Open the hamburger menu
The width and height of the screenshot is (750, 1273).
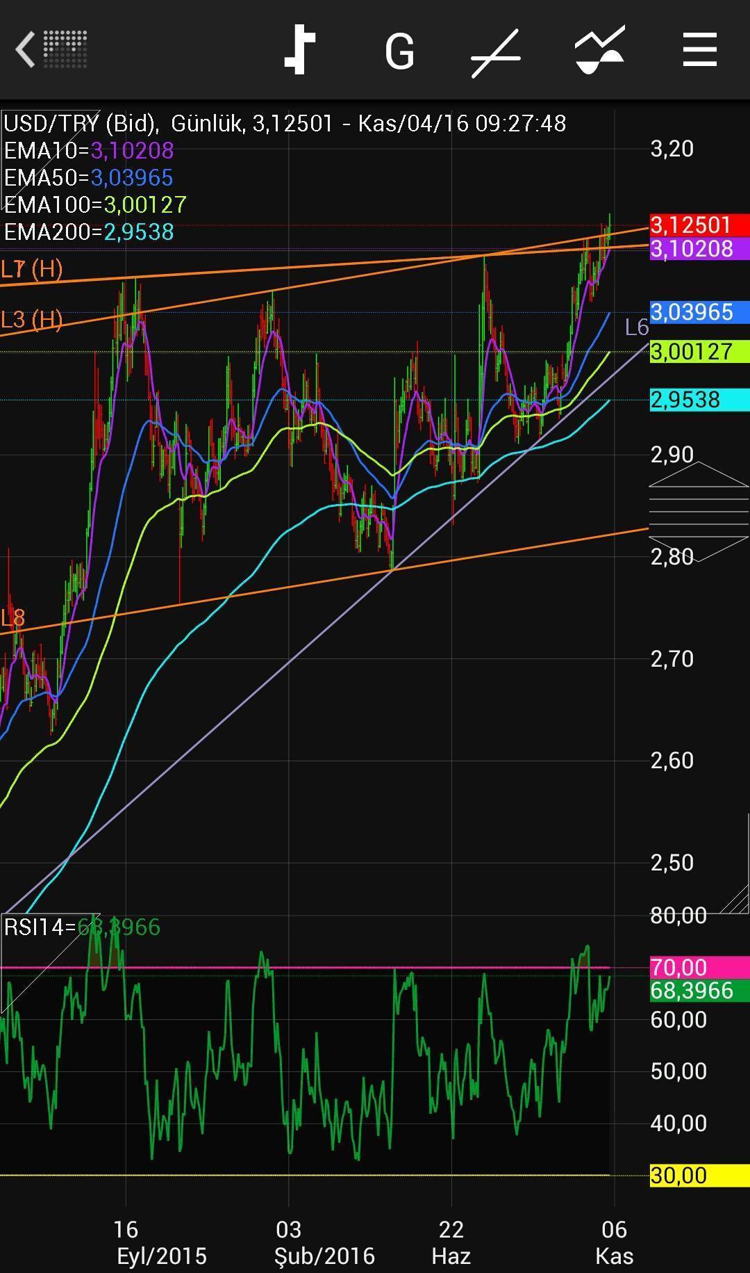699,50
